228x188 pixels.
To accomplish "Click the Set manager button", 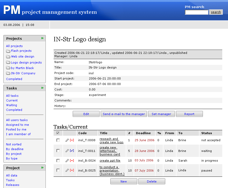I will point(161,114).
